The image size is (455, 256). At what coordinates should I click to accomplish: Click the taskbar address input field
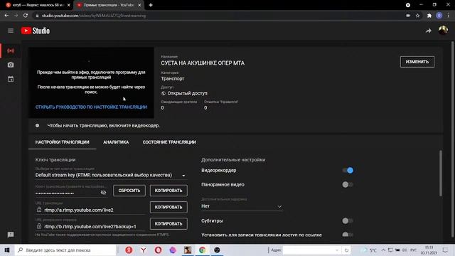point(308,250)
